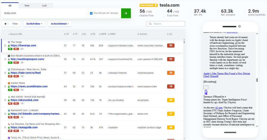Star the washingtonpost.com backlink row
The height and width of the screenshot is (140, 267).
5,59
